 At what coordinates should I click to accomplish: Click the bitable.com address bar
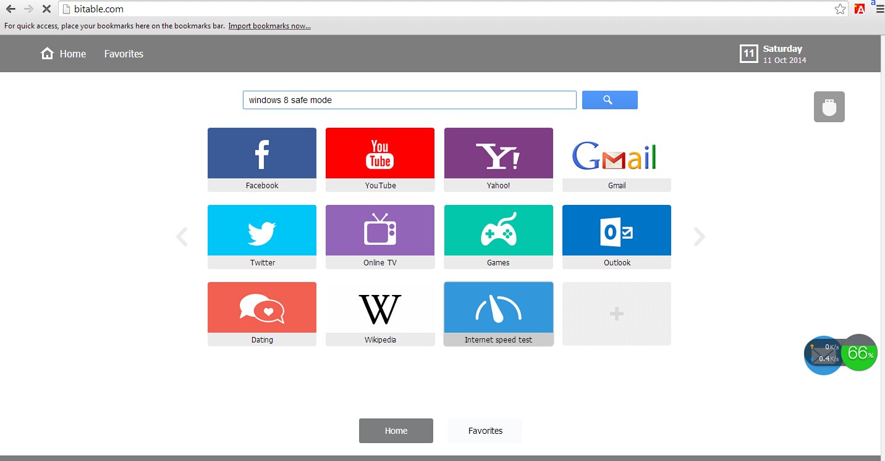pos(452,9)
